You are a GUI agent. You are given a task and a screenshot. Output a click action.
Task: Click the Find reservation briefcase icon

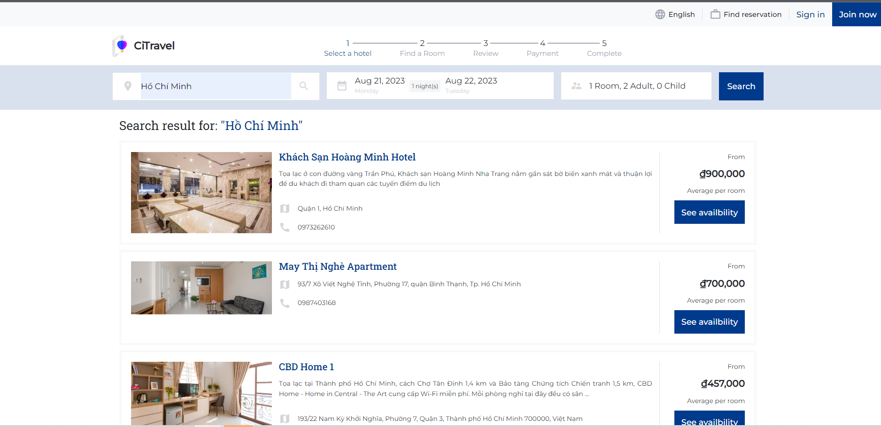tap(715, 15)
